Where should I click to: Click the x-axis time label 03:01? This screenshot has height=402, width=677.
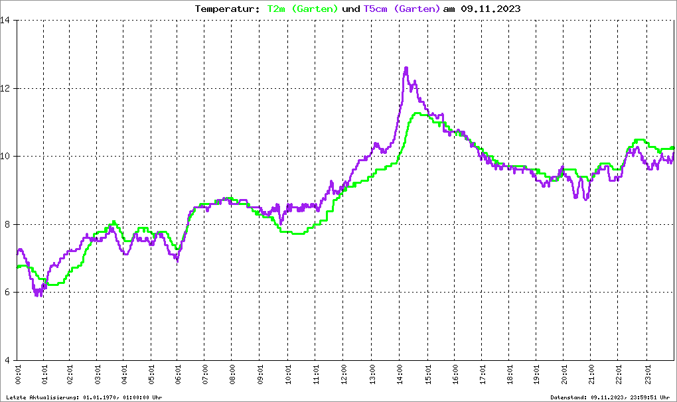[x=98, y=374]
